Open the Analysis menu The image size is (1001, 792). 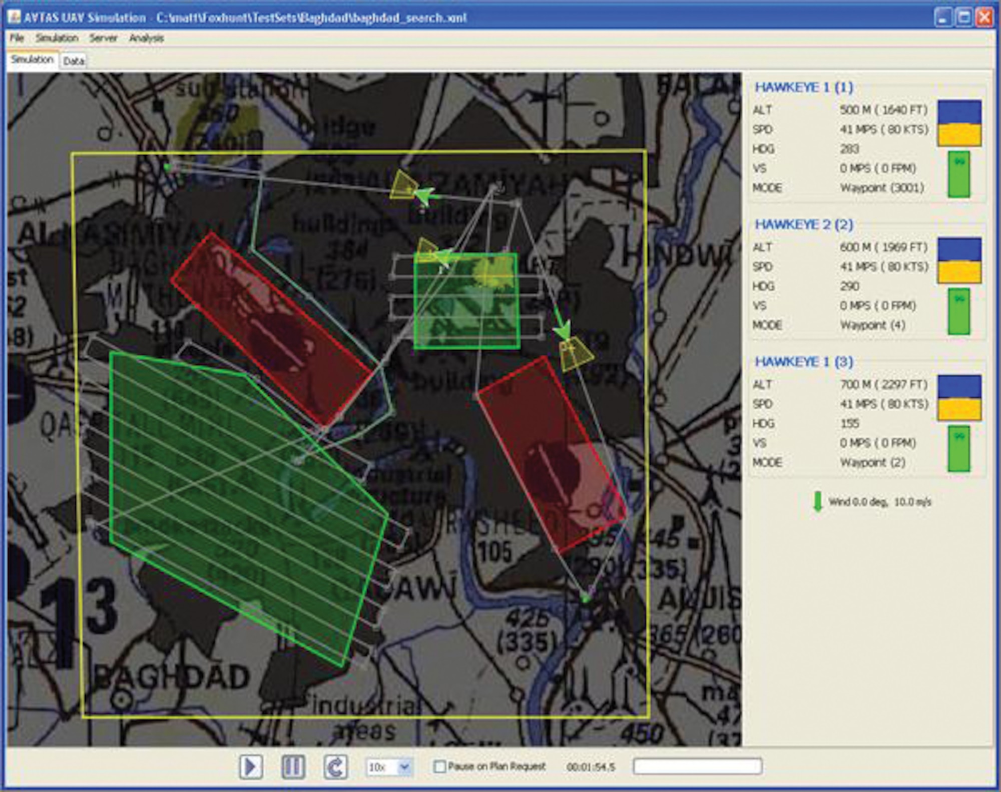coord(146,38)
